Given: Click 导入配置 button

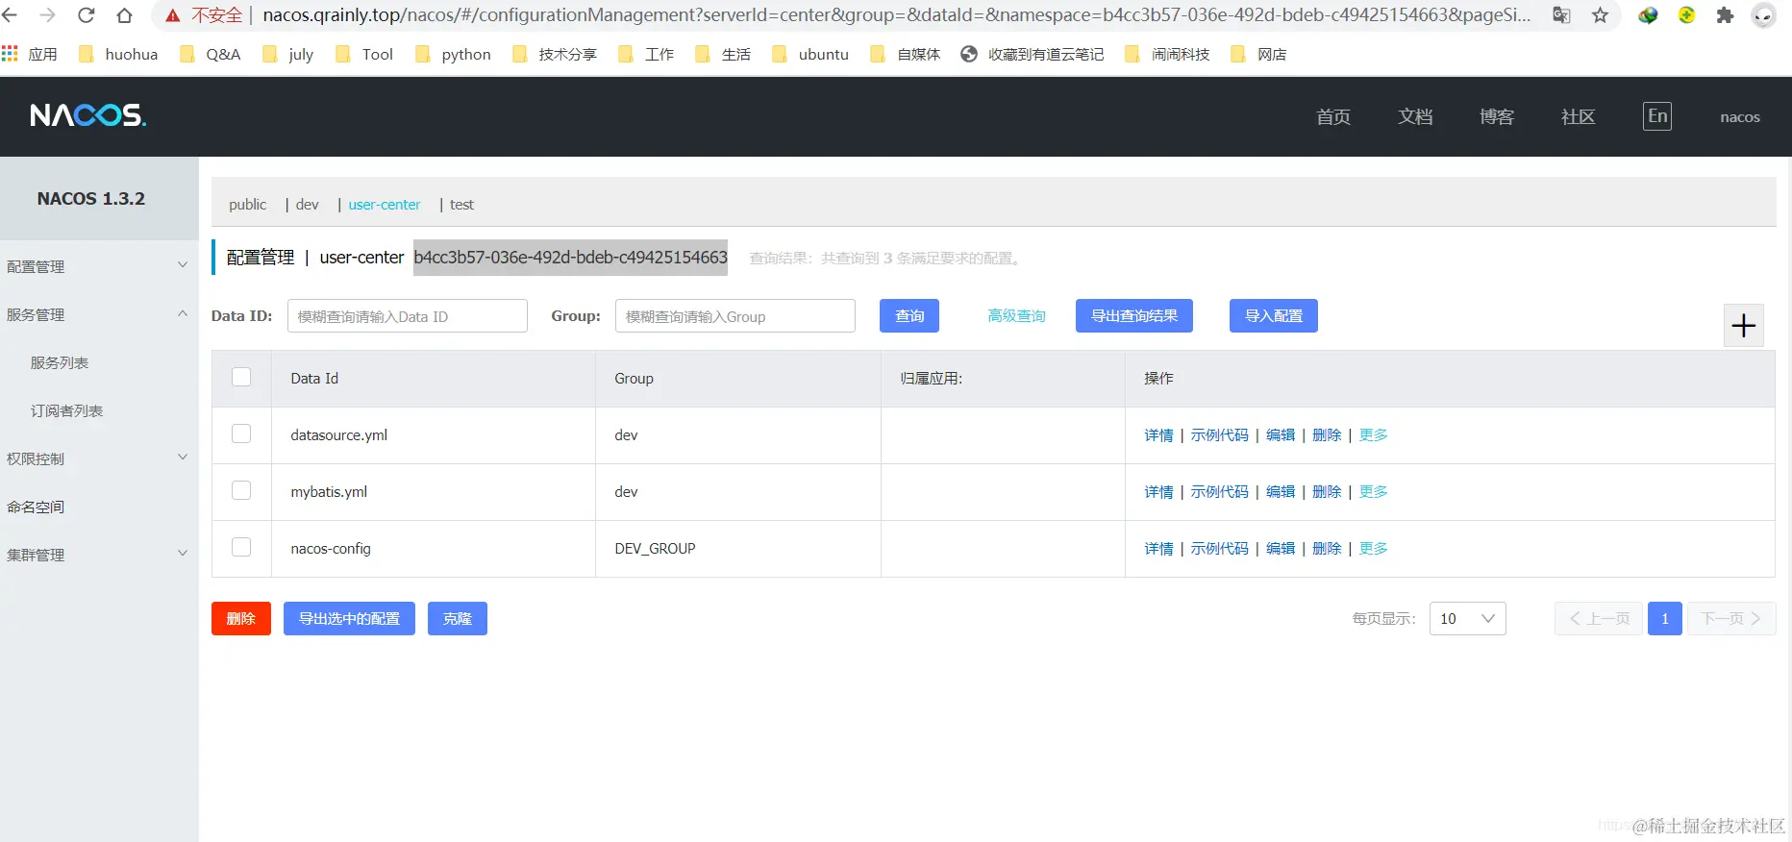Looking at the screenshot, I should coord(1274,315).
